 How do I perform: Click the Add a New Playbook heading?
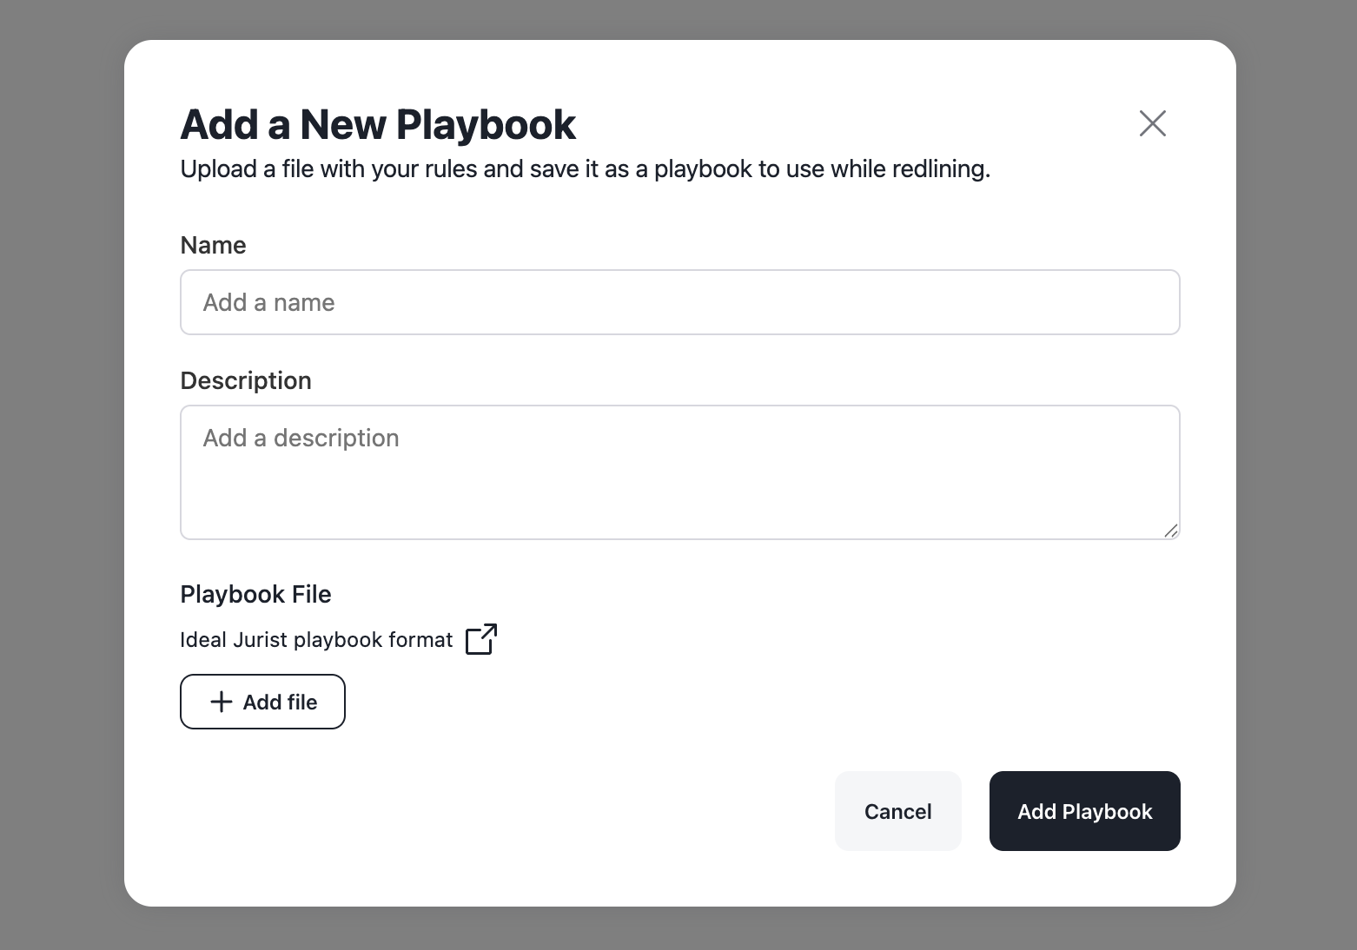coord(378,124)
